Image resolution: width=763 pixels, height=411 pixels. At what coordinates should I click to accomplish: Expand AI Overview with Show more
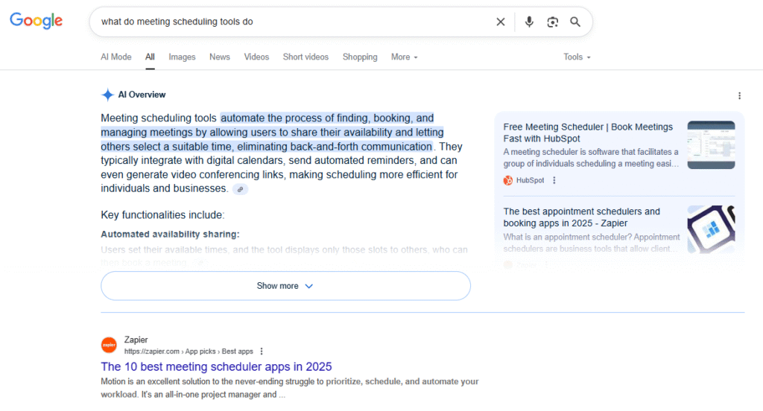point(285,286)
